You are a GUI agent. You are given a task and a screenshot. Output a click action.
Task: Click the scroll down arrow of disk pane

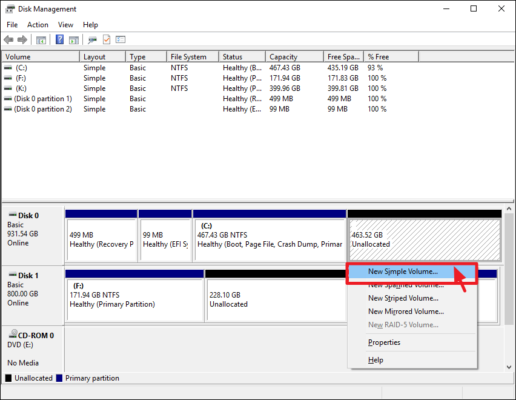tap(509, 367)
